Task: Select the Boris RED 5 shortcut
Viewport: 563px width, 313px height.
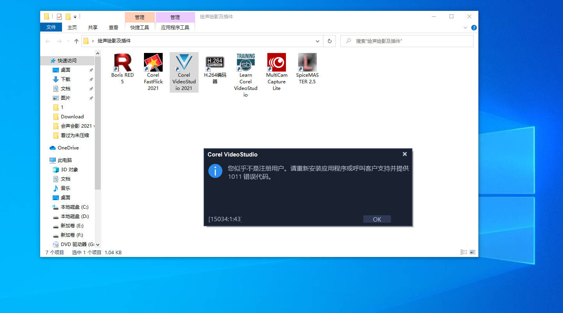Action: [123, 69]
